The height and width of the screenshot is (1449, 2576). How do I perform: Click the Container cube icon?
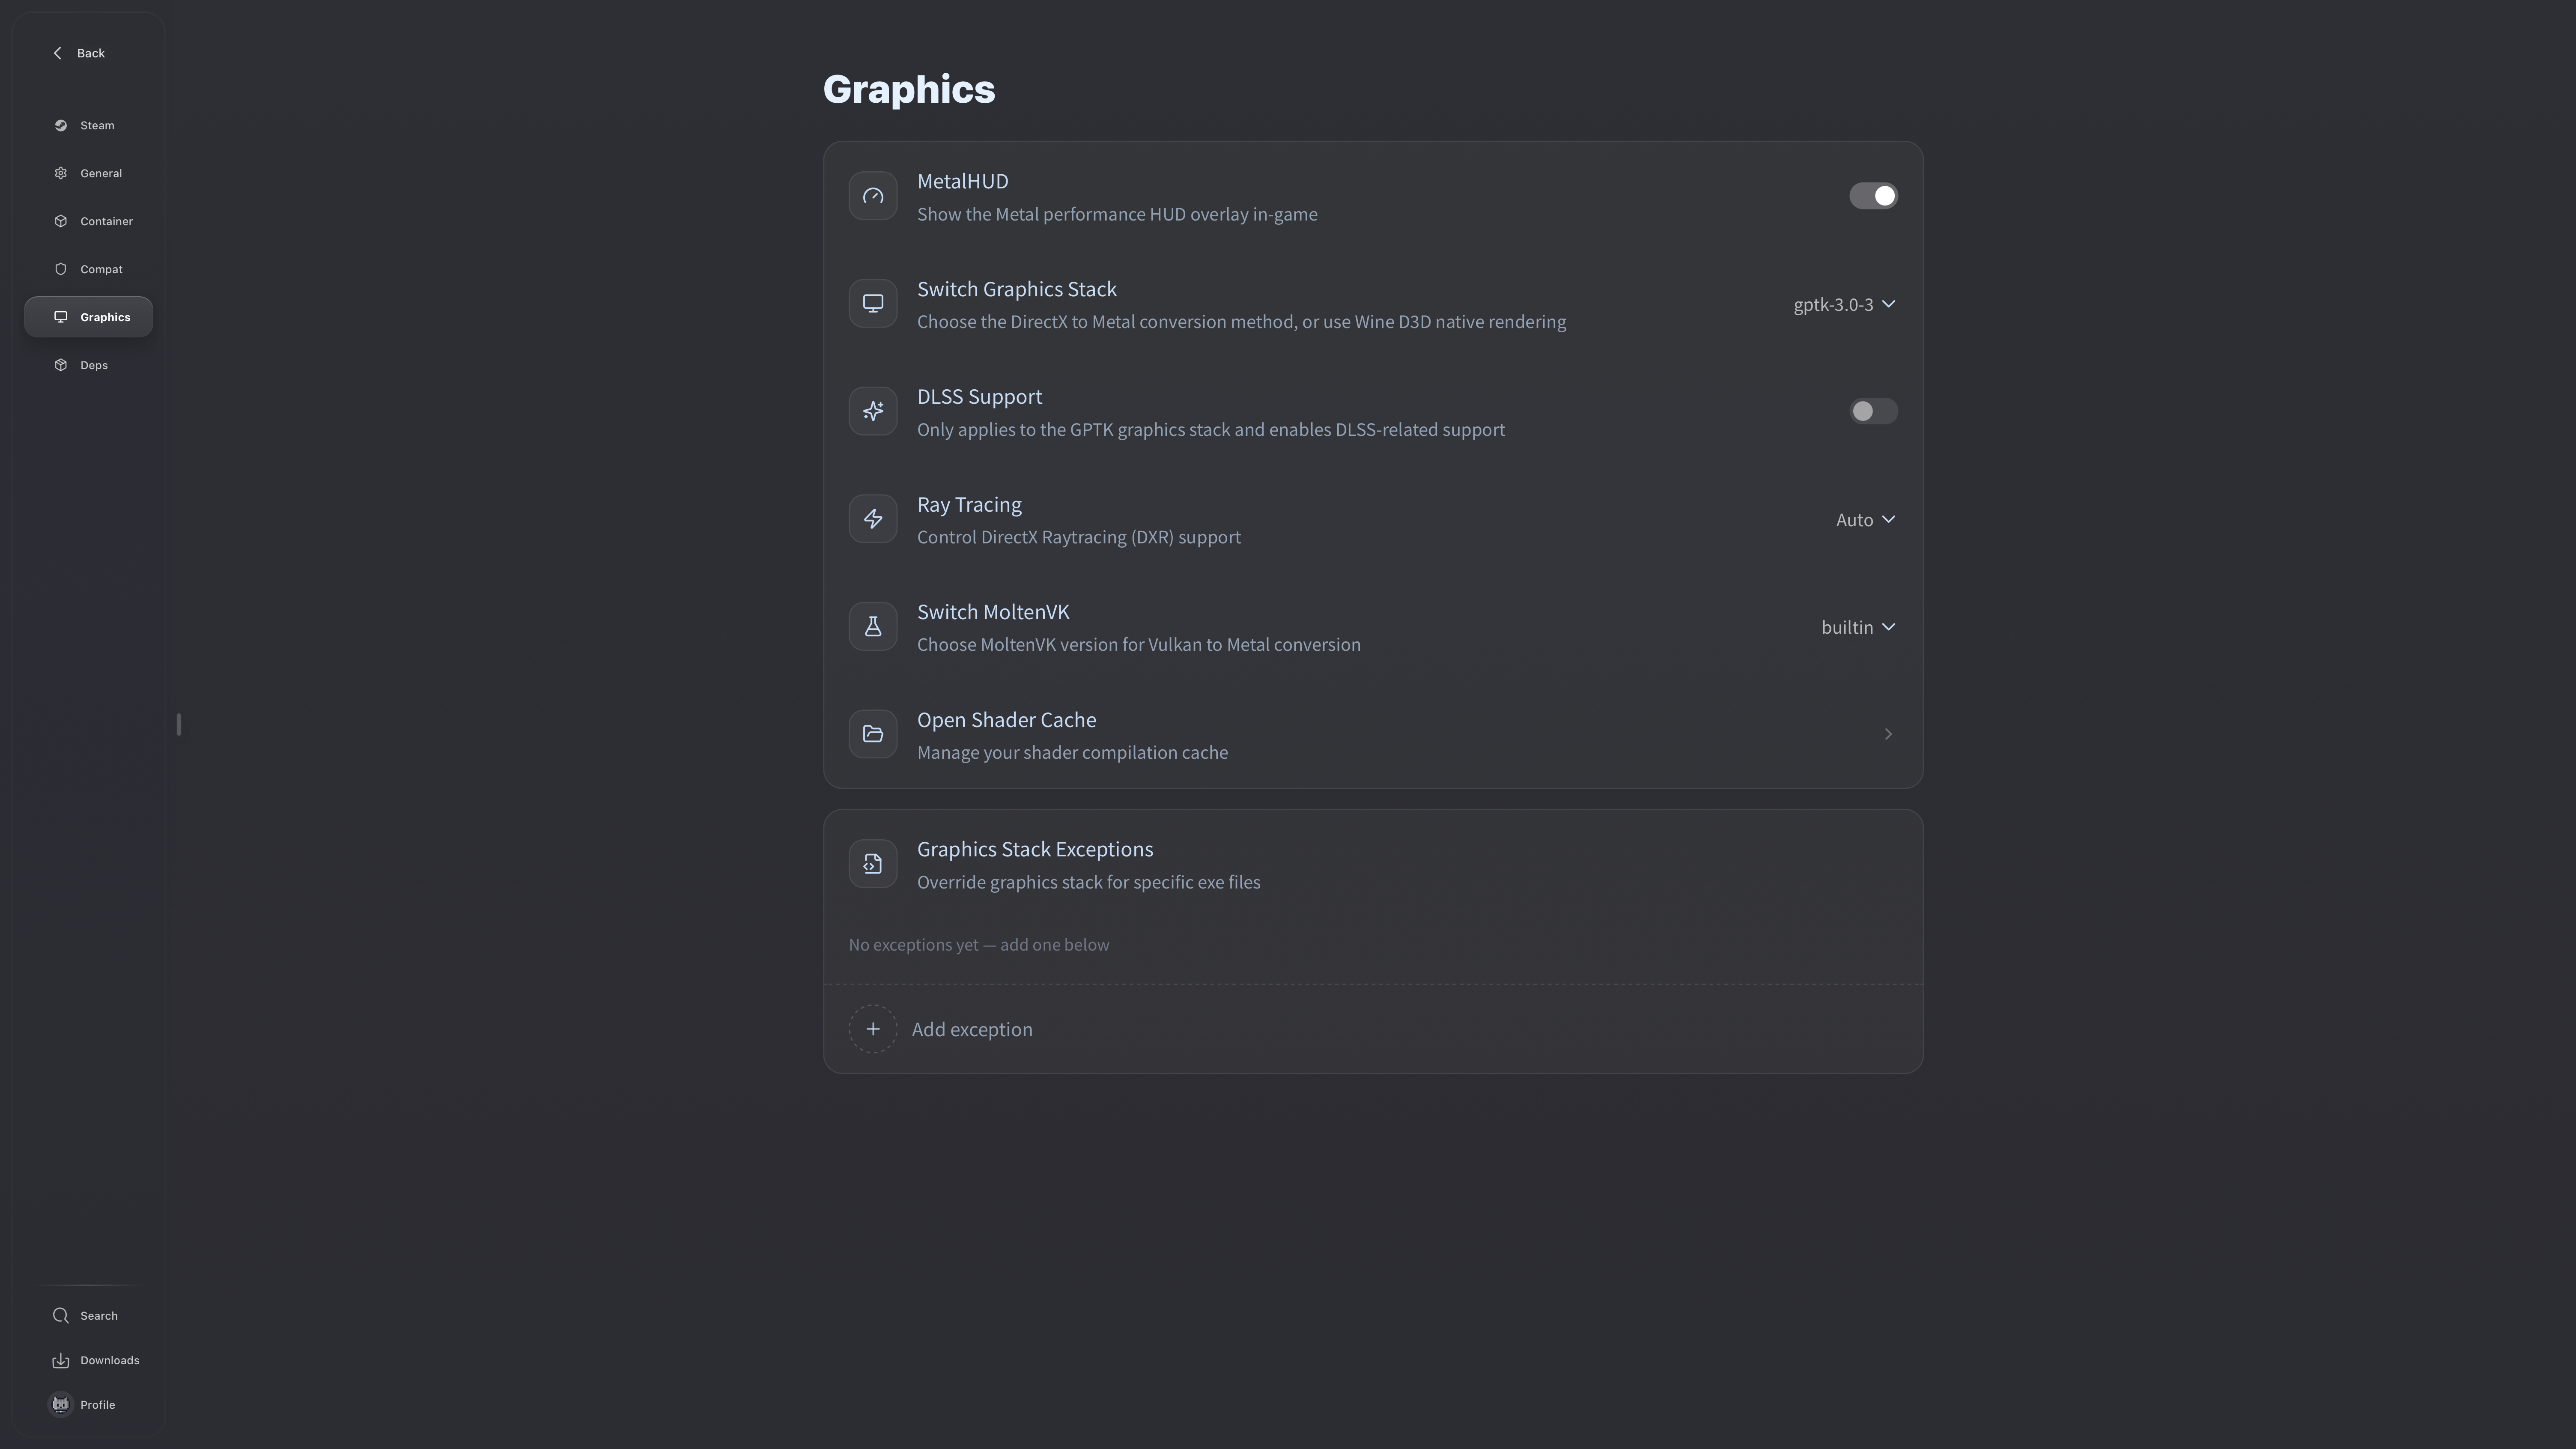click(x=61, y=221)
